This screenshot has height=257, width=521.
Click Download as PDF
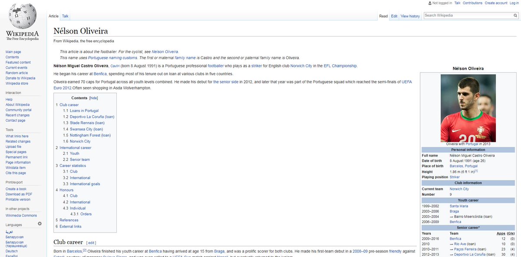point(19,194)
